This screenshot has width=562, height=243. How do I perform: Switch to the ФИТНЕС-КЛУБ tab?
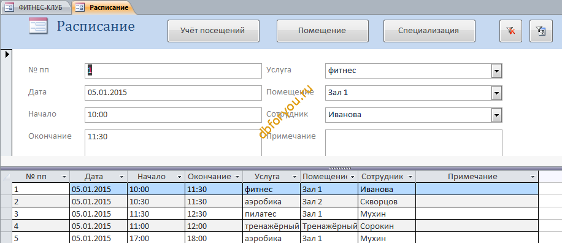click(37, 7)
